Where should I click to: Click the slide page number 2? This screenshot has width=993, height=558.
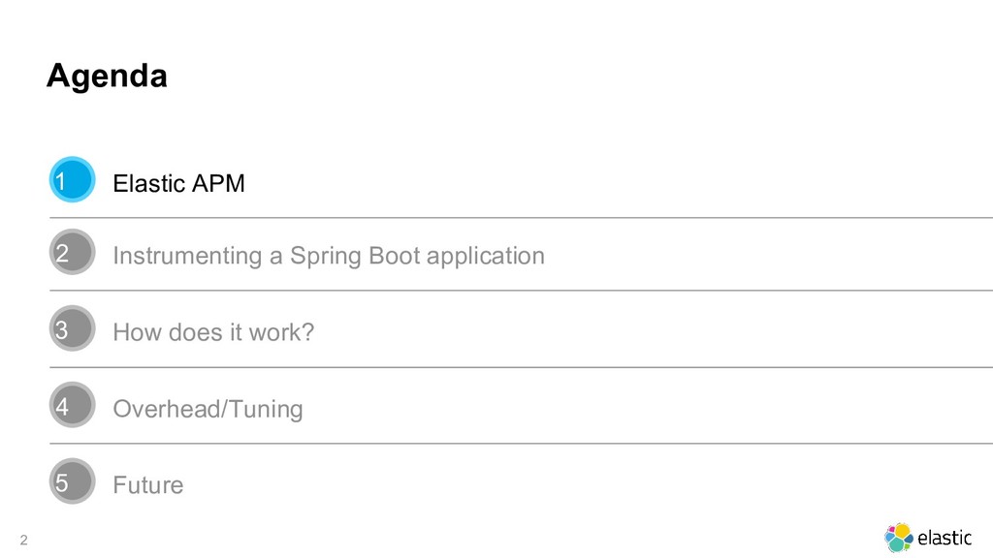[x=24, y=541]
